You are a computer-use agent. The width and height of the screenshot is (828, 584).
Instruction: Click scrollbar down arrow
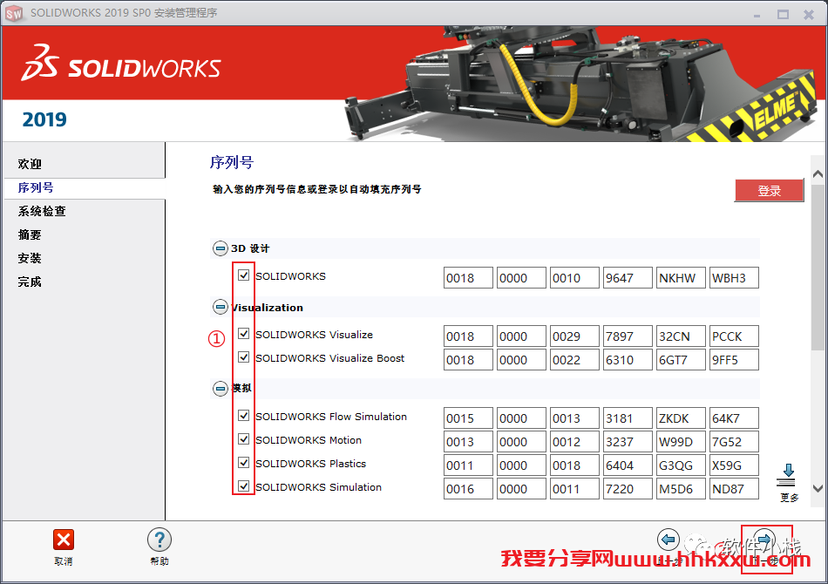point(818,488)
